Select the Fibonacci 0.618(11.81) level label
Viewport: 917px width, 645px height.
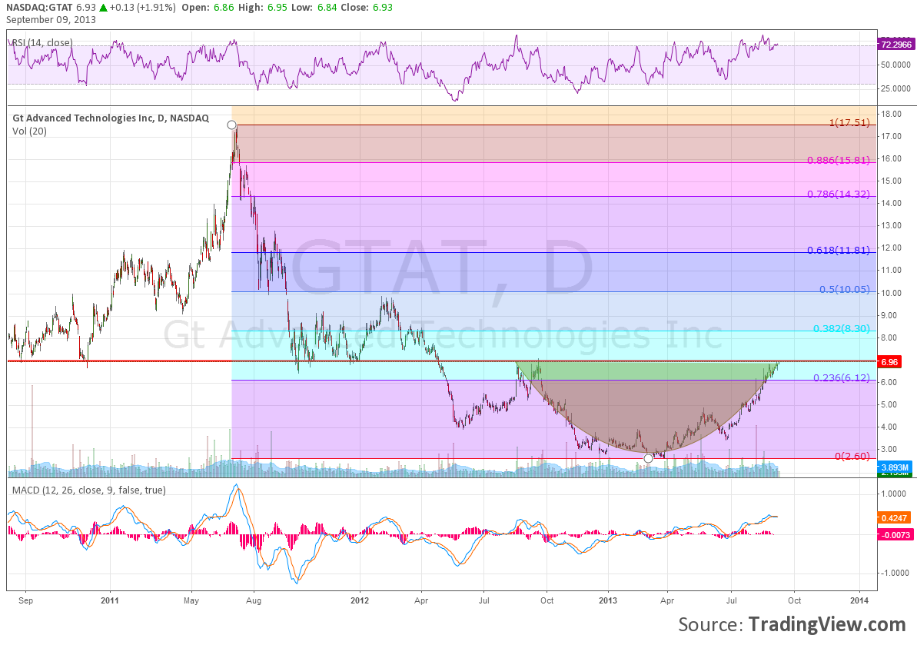pyautogui.click(x=838, y=251)
